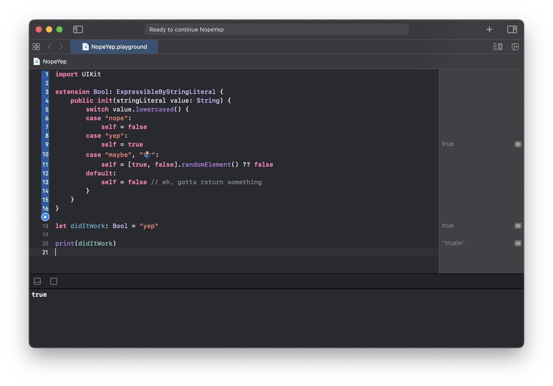Go forward with the right chevron
Screen dimensions: 553x386
pyautogui.click(x=61, y=47)
